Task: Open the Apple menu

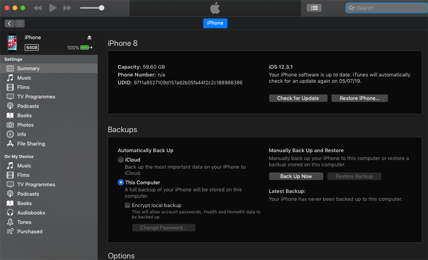Action: tap(214, 8)
